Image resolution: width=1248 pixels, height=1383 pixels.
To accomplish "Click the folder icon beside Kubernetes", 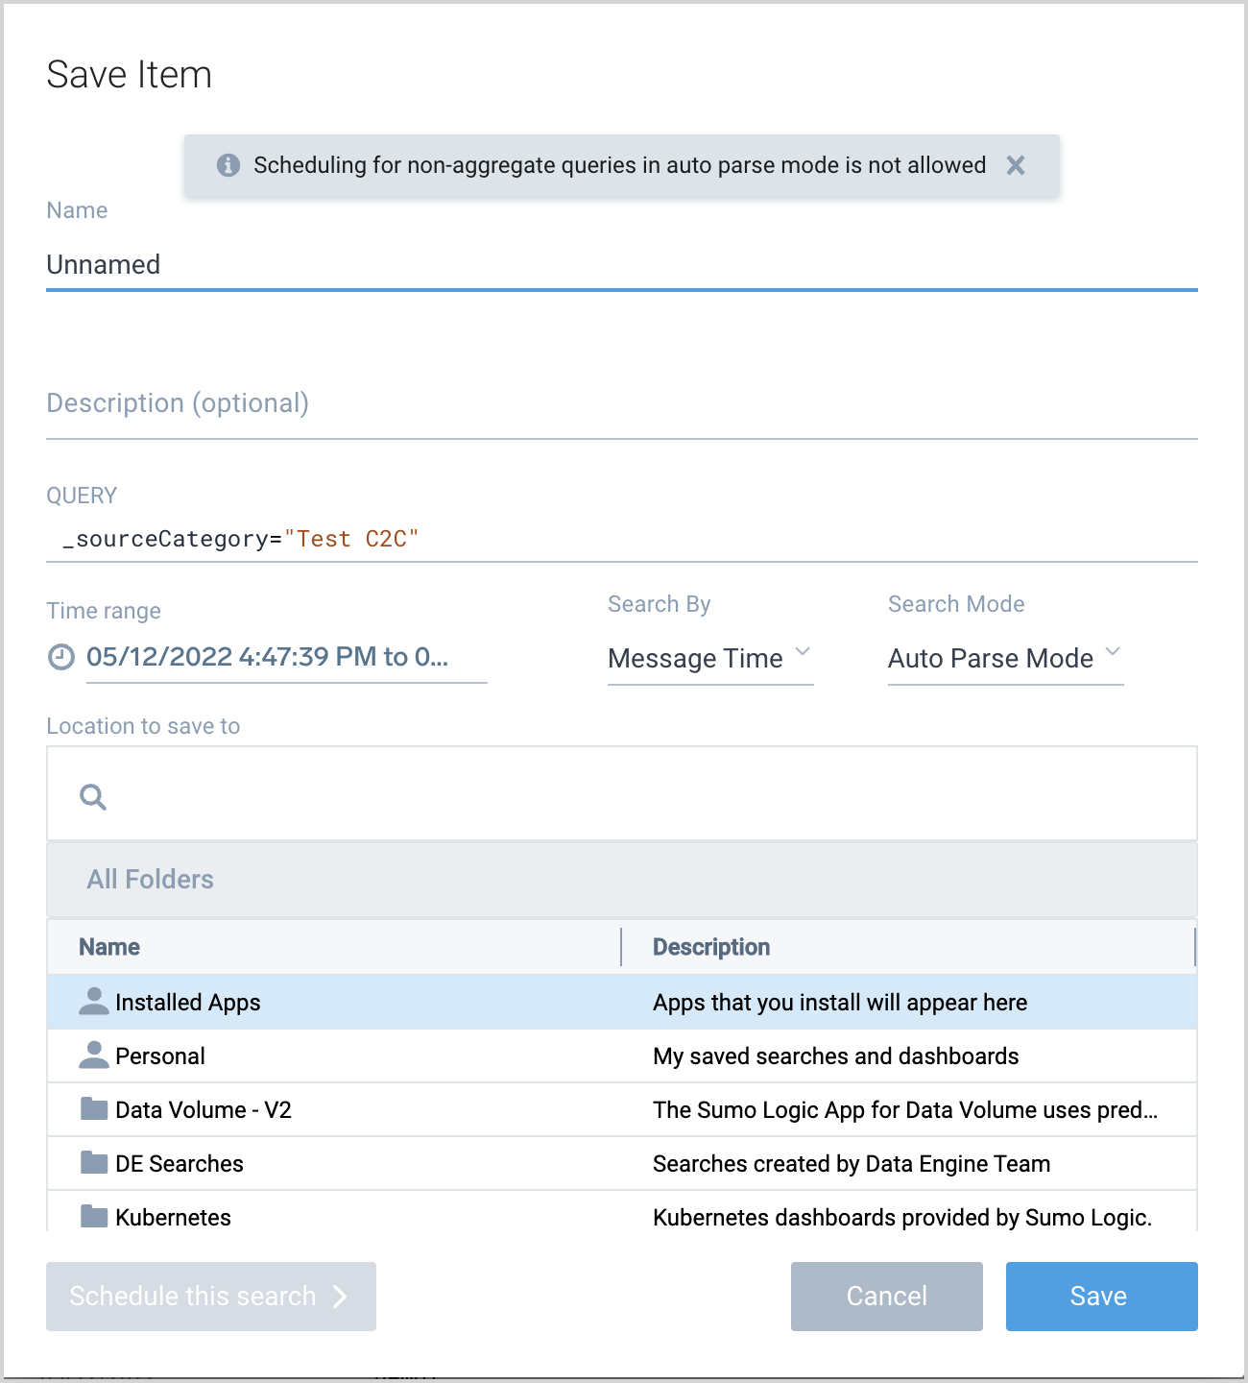I will pyautogui.click(x=93, y=1215).
